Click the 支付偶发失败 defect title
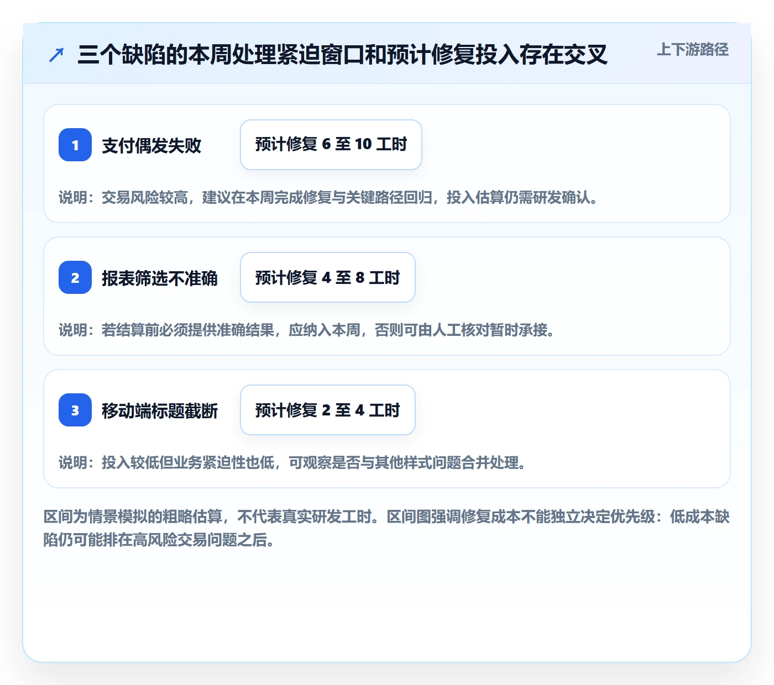Screen dimensions: 774x685 click(x=151, y=145)
